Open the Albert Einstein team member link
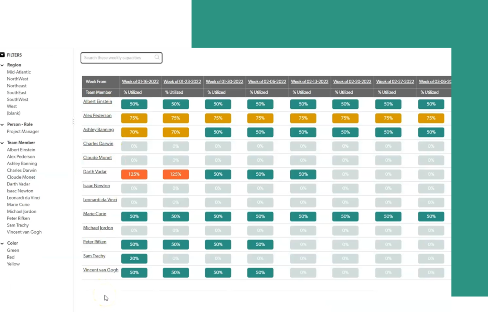Viewport: 488px width, 312px height. pyautogui.click(x=97, y=101)
